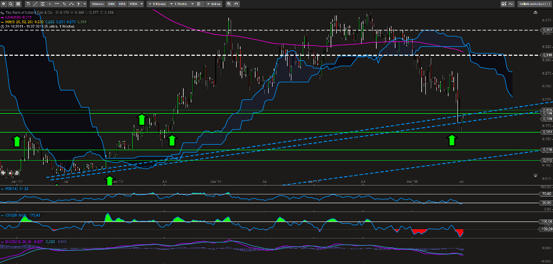Open the Monate time range dropdown
The image size is (553, 264).
pos(157,4)
